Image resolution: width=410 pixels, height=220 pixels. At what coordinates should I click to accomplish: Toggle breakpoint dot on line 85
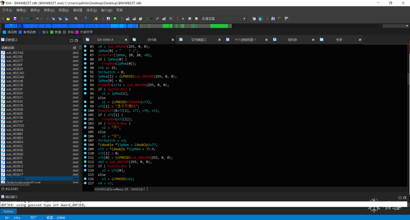(x=85, y=46)
